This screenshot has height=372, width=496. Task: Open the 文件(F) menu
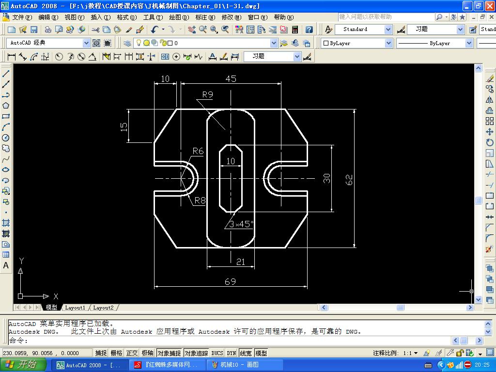21,17
